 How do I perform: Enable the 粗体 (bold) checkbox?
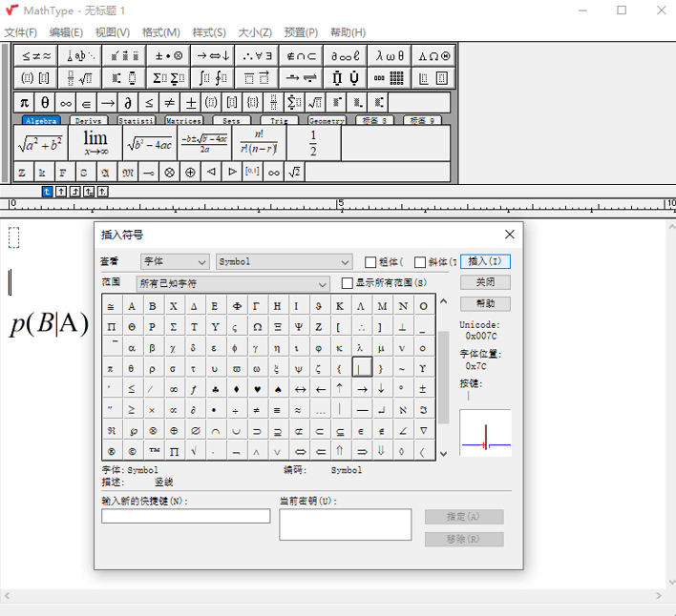tap(371, 262)
